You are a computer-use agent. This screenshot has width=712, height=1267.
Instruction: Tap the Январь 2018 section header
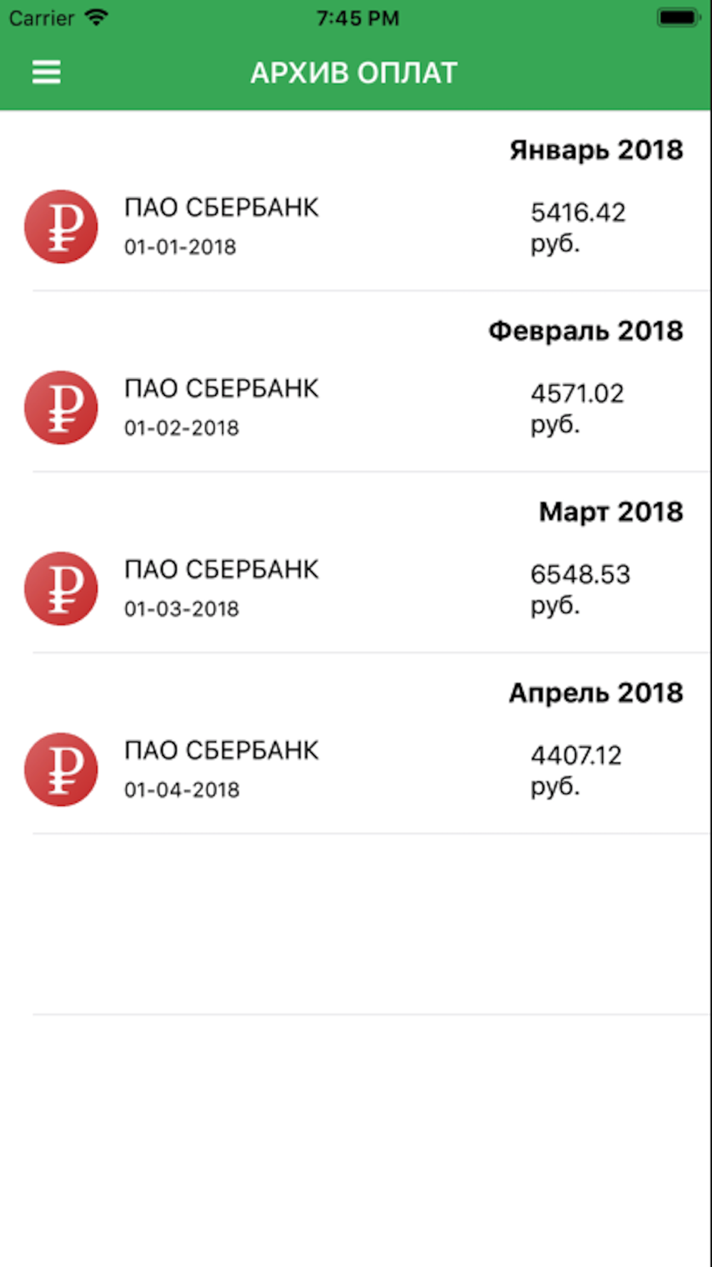pos(596,150)
